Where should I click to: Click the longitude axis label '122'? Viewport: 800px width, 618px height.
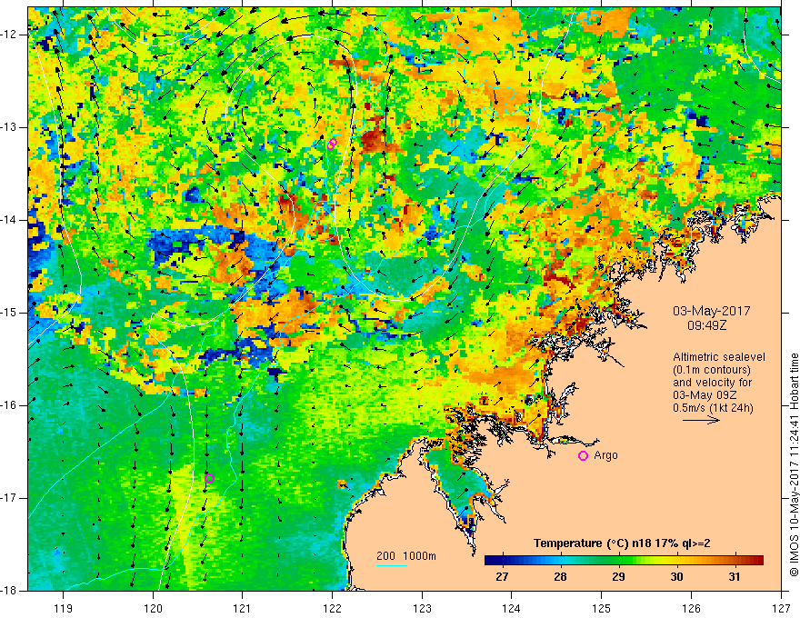click(332, 608)
